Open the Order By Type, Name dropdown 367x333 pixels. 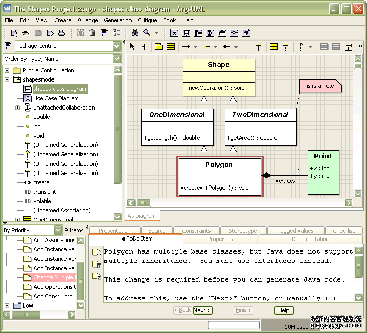[116, 59]
